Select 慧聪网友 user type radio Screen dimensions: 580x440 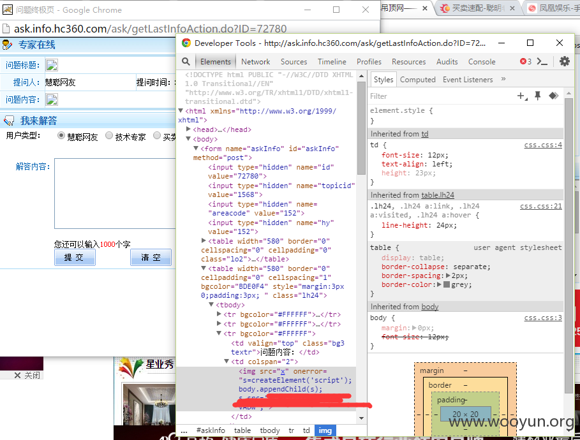pyautogui.click(x=61, y=136)
